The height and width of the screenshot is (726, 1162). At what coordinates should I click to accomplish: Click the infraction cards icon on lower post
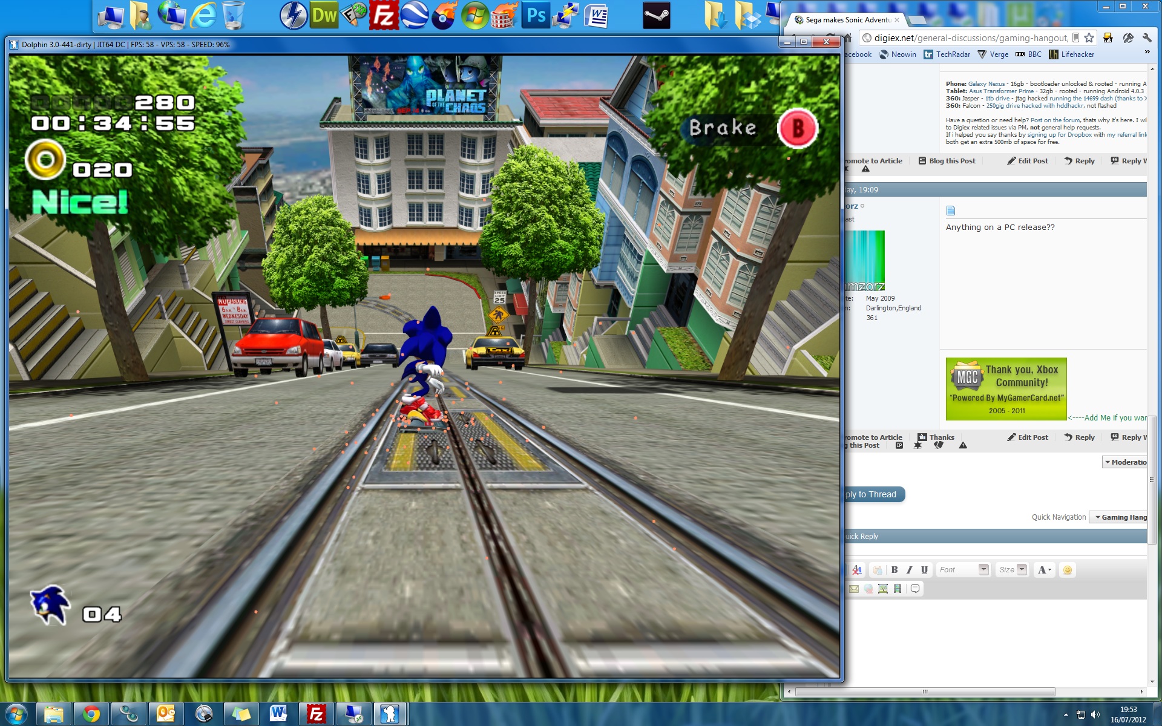(x=939, y=445)
